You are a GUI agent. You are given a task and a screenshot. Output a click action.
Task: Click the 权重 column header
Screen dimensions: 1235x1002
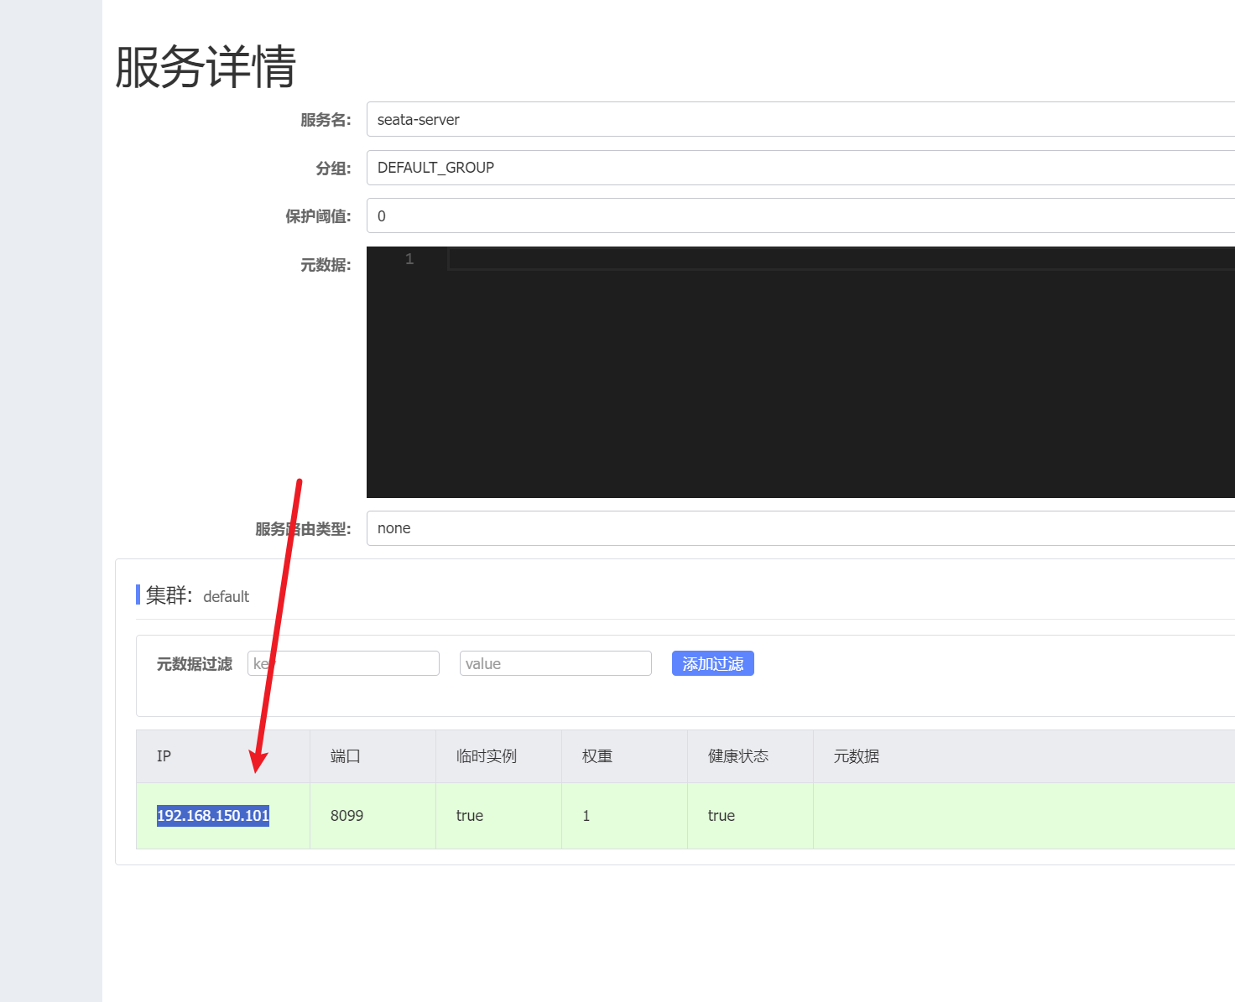(x=597, y=756)
